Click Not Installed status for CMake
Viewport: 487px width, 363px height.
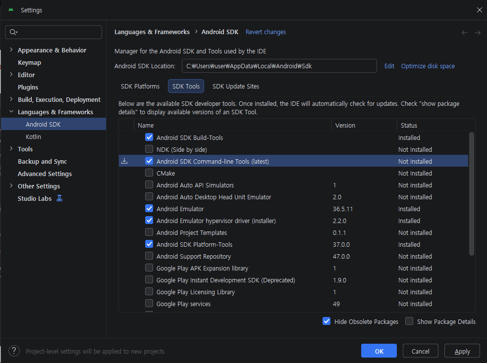coord(415,173)
